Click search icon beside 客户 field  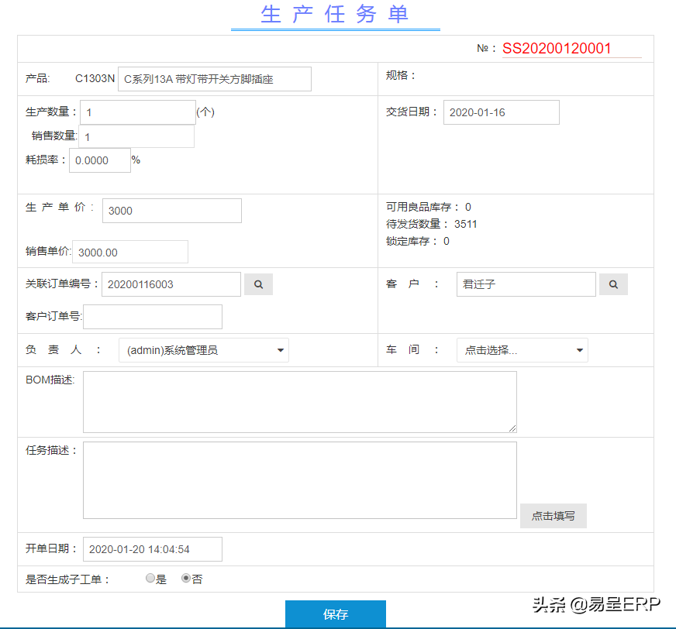click(x=612, y=284)
